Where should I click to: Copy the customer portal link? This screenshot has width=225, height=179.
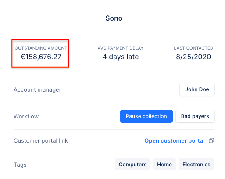(x=211, y=140)
